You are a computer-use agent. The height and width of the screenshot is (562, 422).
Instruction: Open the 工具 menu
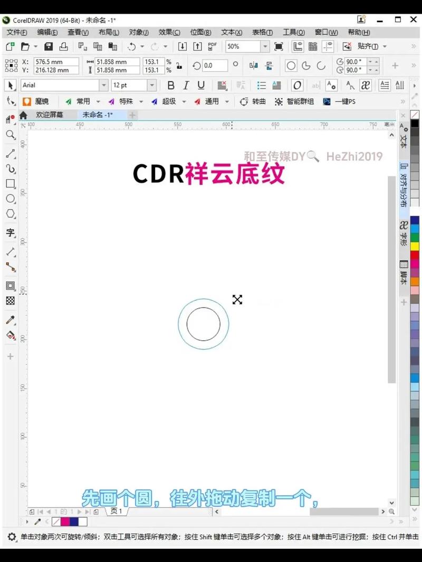[293, 32]
